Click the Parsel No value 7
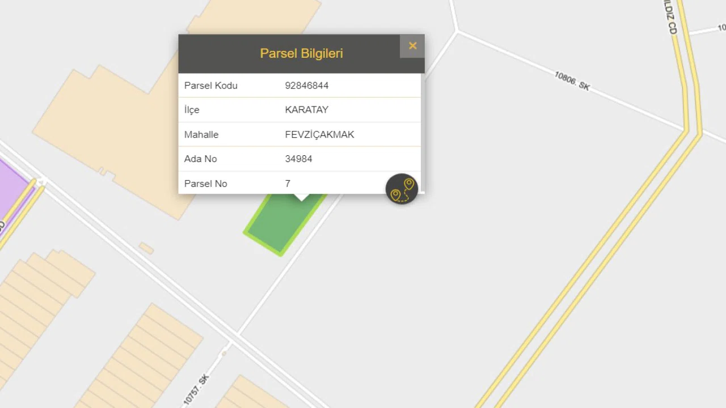The width and height of the screenshot is (726, 408). [x=288, y=184]
